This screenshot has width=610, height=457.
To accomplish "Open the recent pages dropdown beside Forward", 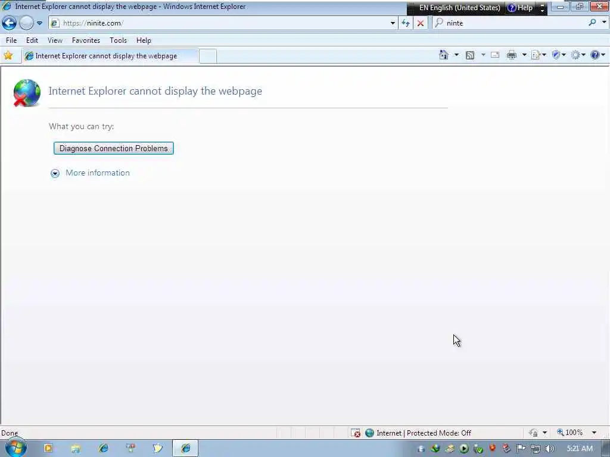I will pos(39,23).
